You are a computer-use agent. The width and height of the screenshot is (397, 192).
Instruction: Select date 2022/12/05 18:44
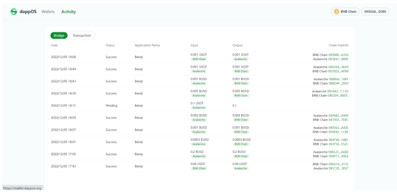pos(63,69)
